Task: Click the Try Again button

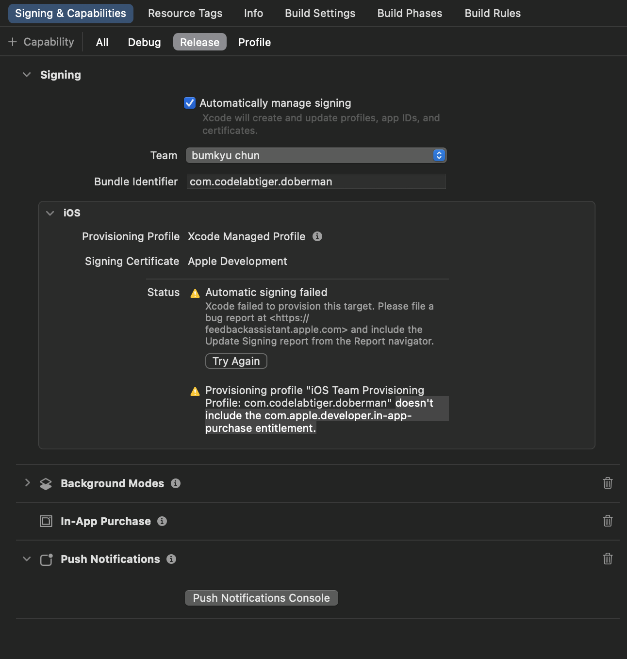Action: coord(236,361)
